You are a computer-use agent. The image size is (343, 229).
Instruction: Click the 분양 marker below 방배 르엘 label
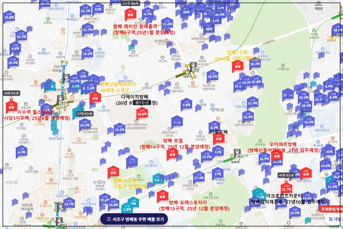tap(172, 154)
